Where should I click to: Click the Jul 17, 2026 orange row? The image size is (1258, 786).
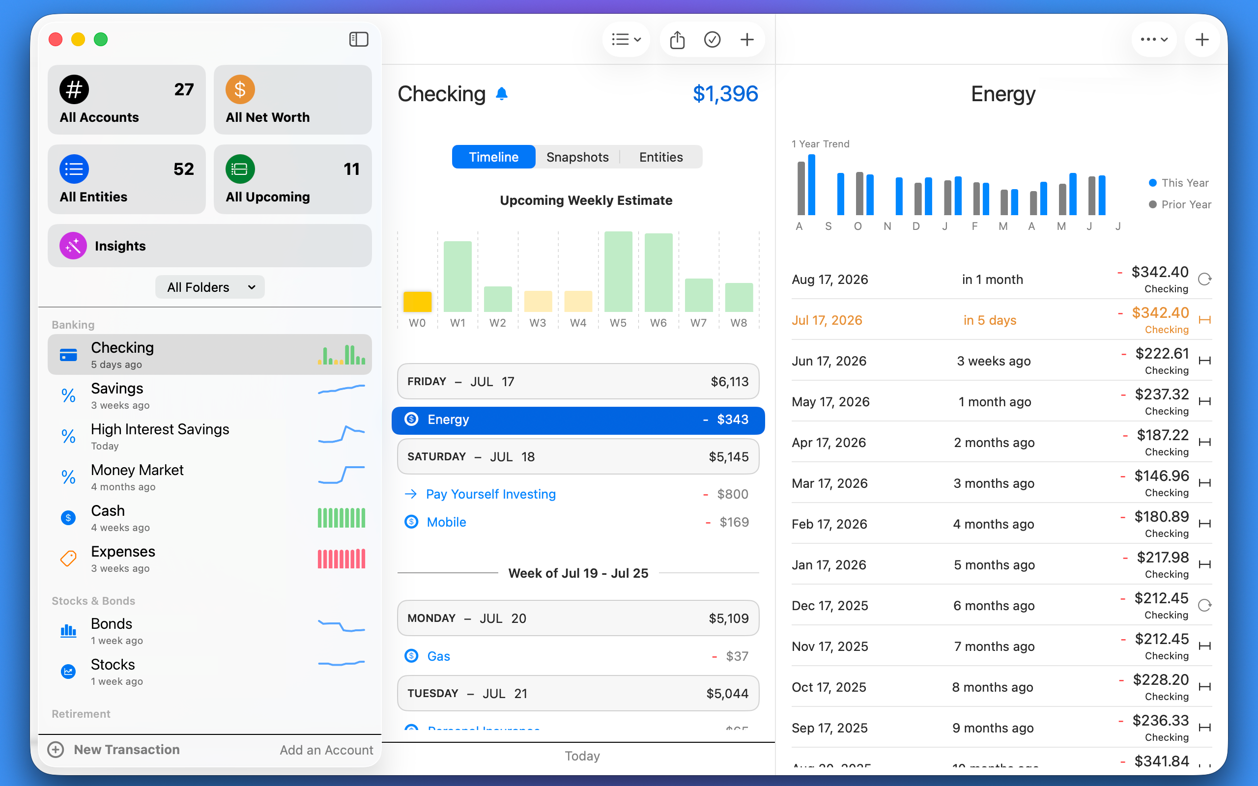coord(1001,320)
